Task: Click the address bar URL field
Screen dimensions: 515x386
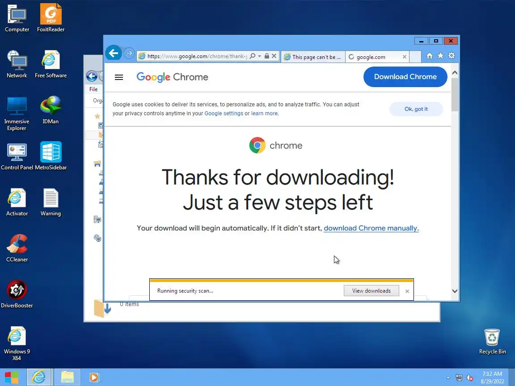Action: [197, 56]
